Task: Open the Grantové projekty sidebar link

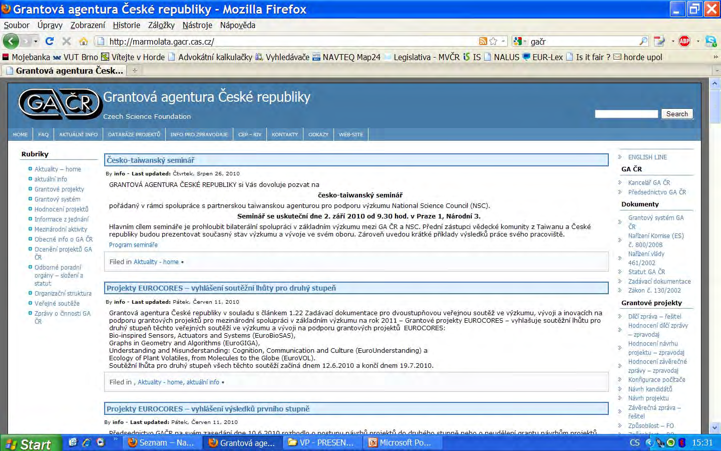Action: [x=59, y=189]
